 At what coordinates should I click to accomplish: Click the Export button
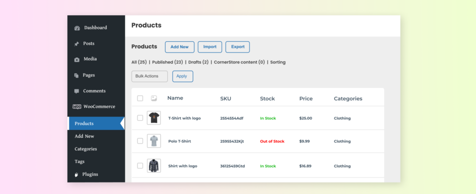point(238,47)
